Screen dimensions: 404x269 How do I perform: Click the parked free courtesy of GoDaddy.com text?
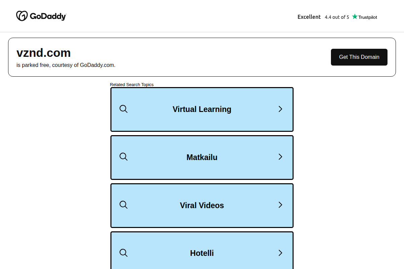(66, 65)
